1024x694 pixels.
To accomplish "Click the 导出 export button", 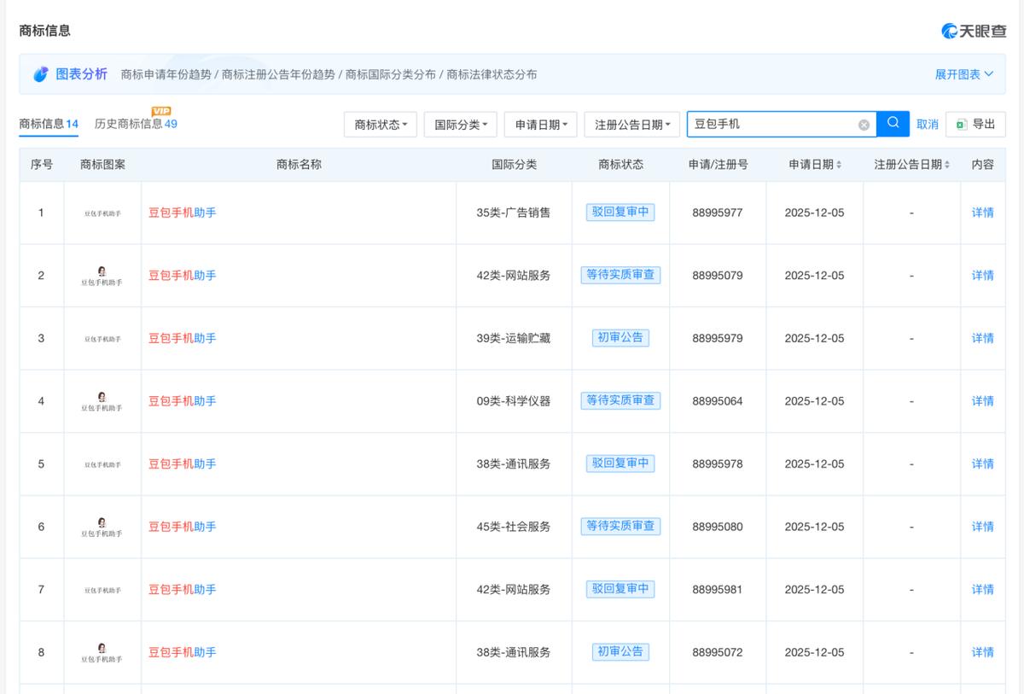I will tap(975, 125).
